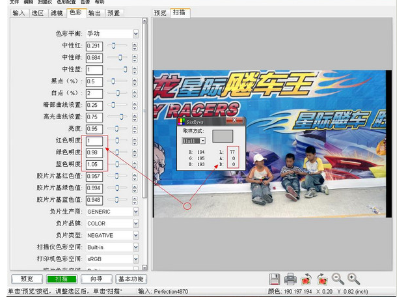This screenshot has width=408, height=297.
Task: Select the 扫描 image tab
Action: [180, 12]
